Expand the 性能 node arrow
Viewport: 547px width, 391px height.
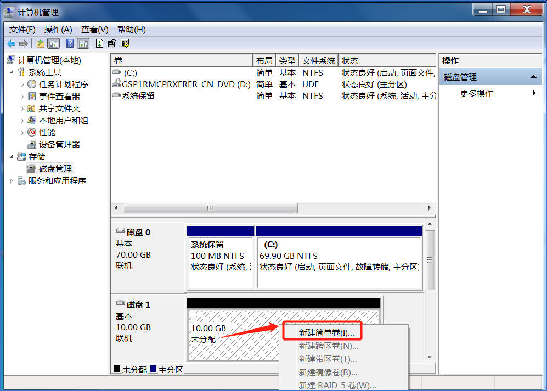(21, 133)
